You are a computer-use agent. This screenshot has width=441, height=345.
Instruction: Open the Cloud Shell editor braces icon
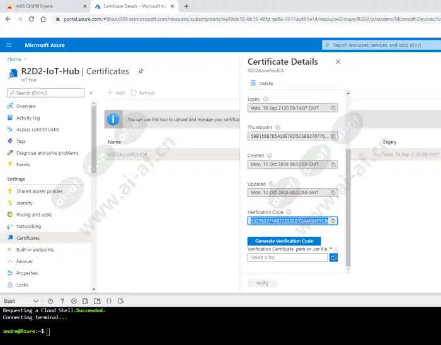109,301
